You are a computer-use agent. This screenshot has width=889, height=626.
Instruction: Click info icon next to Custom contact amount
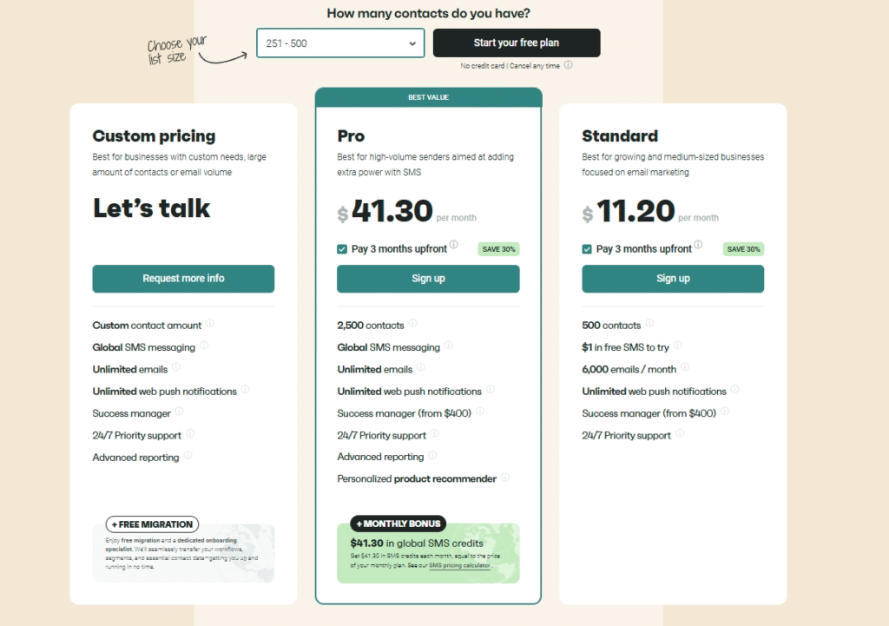point(210,324)
